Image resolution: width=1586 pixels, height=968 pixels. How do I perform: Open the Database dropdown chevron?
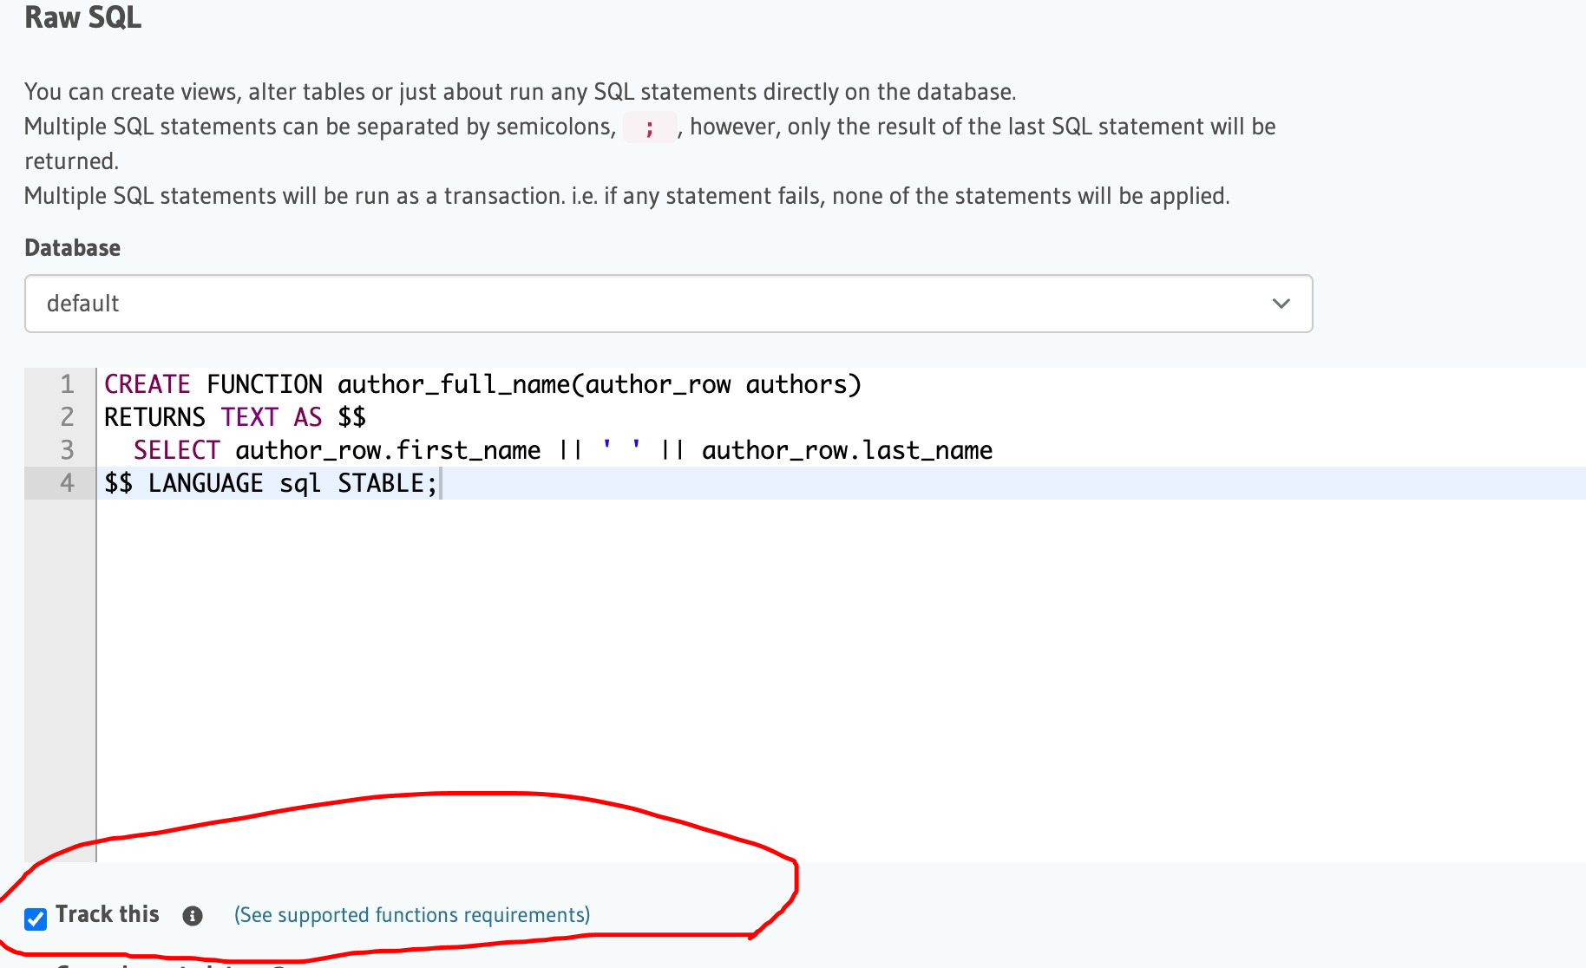tap(1281, 304)
